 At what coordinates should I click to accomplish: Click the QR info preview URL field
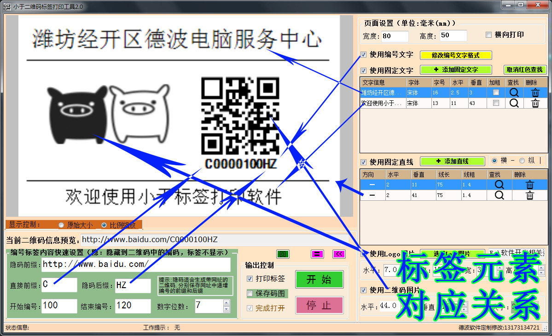(218, 240)
